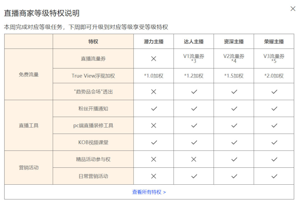The image size is (300, 201).
Task: Select the 荣耀主播 column header
Action: pos(274,42)
